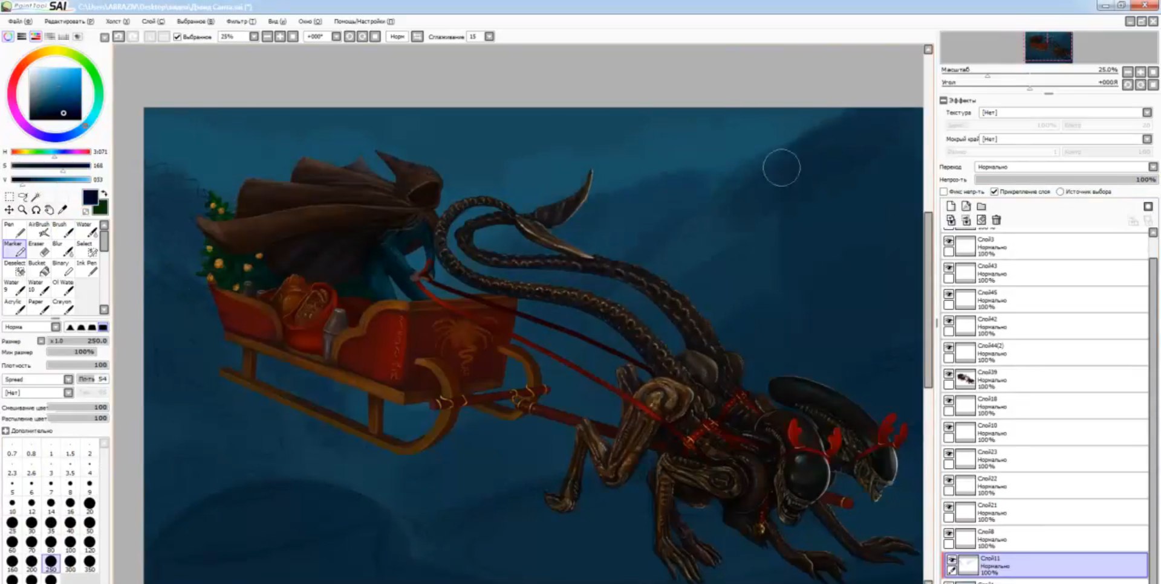
Task: Open the Текстура dropdown
Action: pos(1146,113)
